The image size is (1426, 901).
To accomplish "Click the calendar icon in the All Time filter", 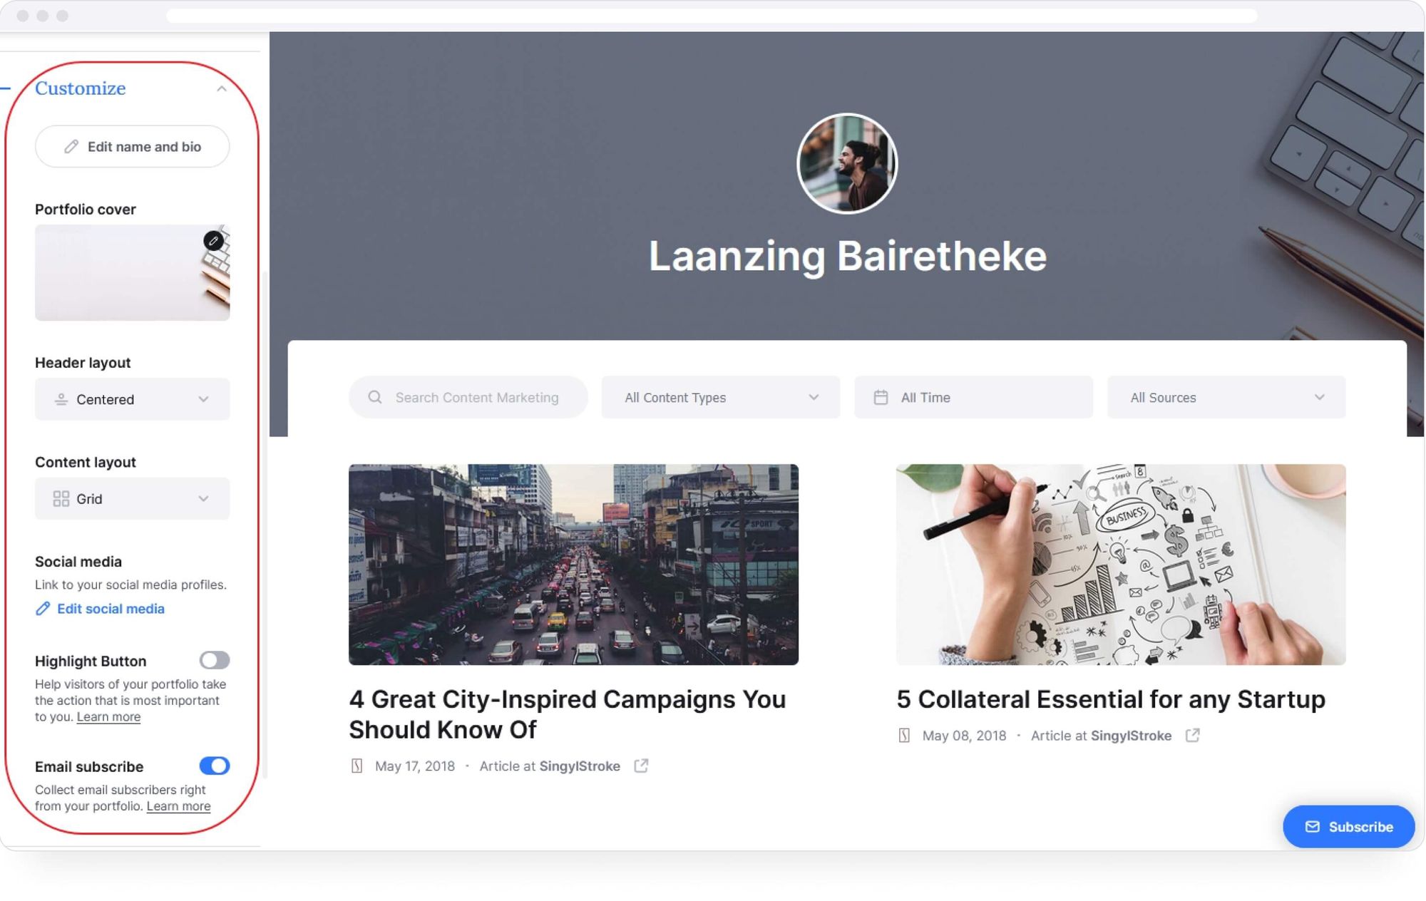I will tap(881, 397).
